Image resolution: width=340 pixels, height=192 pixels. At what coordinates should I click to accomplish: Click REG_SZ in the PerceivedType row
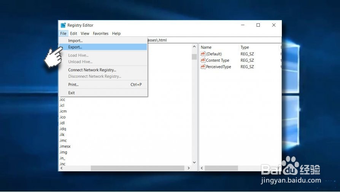pos(247,67)
